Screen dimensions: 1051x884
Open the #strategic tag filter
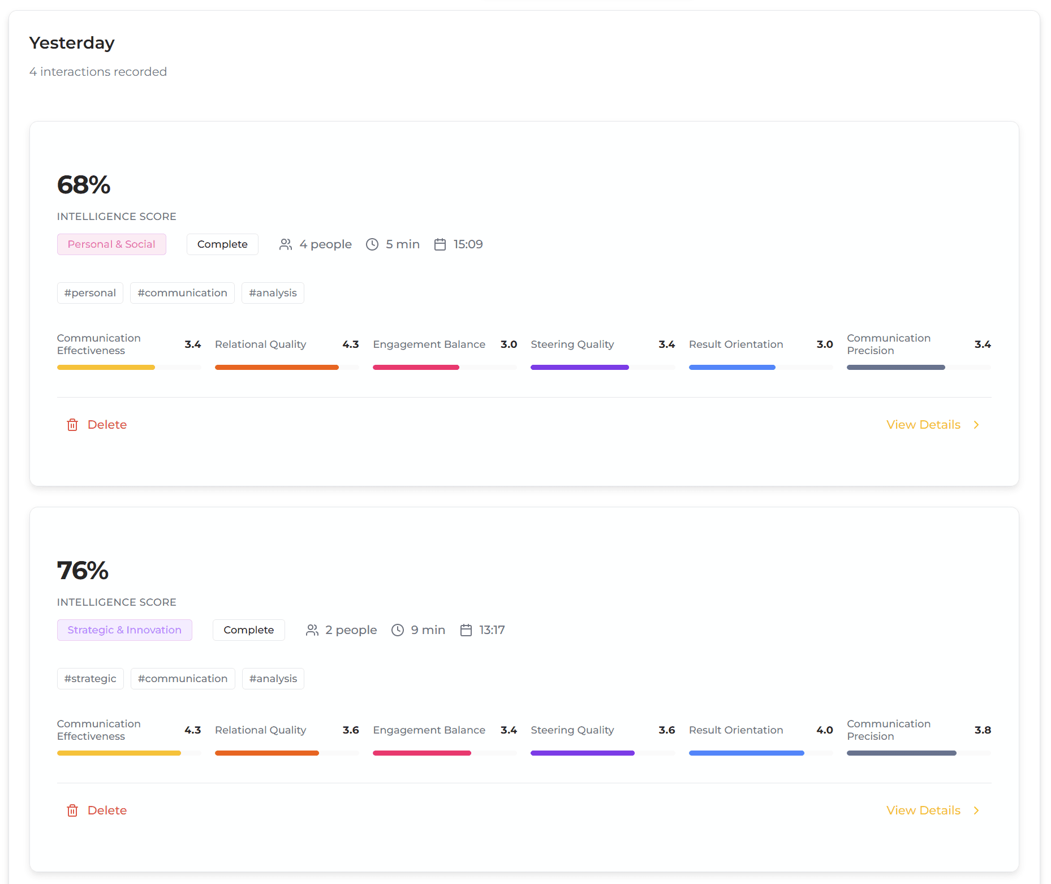click(90, 678)
